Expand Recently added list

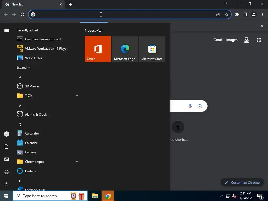23,67
